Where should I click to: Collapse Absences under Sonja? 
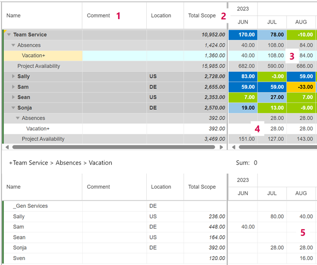(x=18, y=118)
